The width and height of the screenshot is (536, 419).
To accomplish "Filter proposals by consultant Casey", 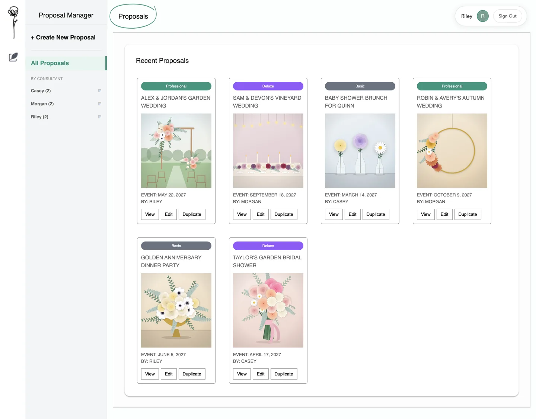I will point(41,91).
